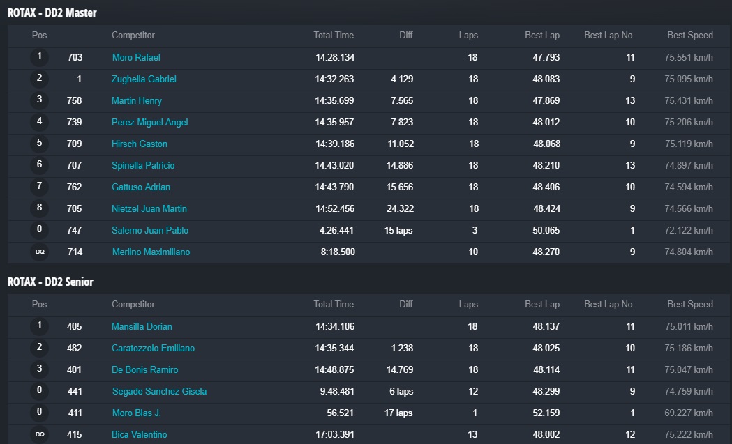Open Perez Miguel Angel's competitor link
This screenshot has width=732, height=444.
pyautogui.click(x=149, y=122)
